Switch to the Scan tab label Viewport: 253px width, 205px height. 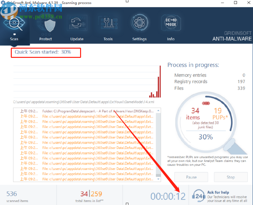[14, 39]
